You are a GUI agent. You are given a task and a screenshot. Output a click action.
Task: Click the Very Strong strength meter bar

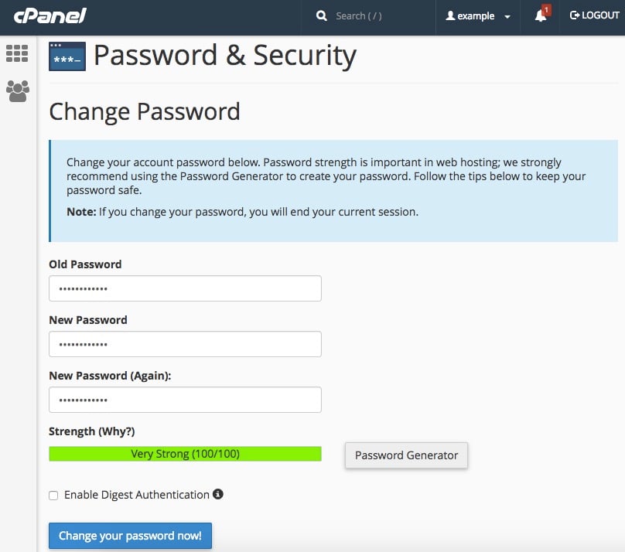[x=185, y=453]
